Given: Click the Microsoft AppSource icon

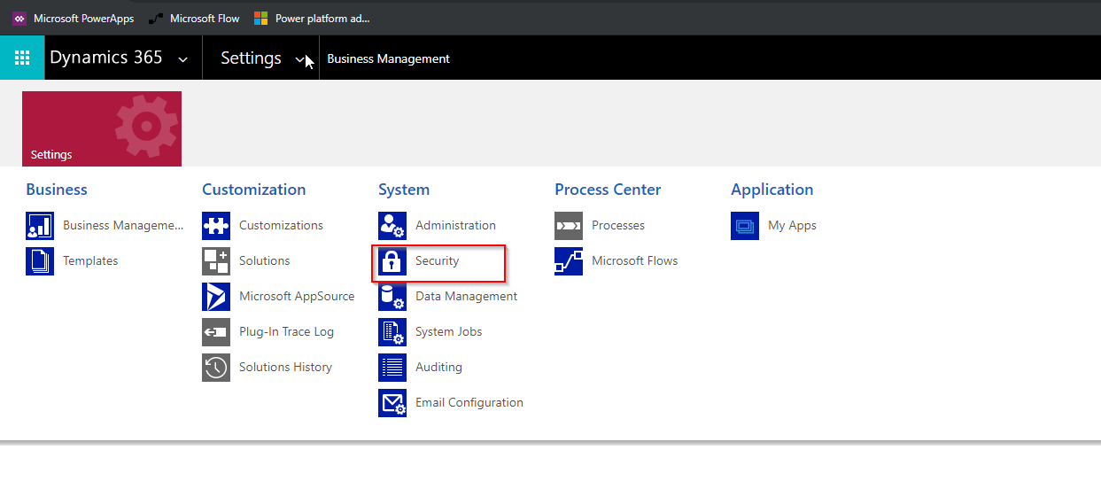Looking at the screenshot, I should pos(216,297).
